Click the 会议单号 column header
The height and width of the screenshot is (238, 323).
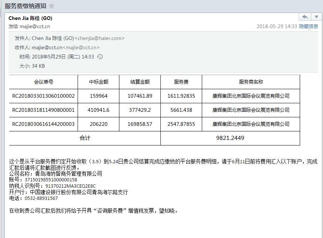pyautogui.click(x=44, y=82)
